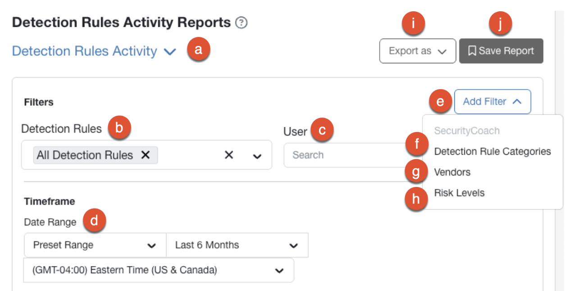The height and width of the screenshot is (291, 565).
Task: Clear the Detection Rules selection with the X
Action: (x=228, y=155)
